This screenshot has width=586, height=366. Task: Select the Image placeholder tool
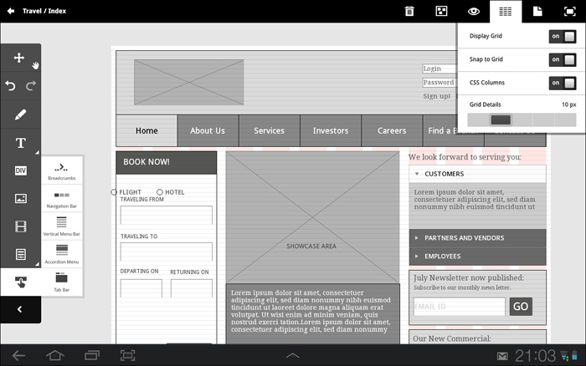[20, 199]
